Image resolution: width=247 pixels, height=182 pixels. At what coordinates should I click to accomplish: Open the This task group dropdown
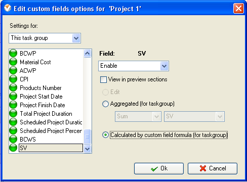click(45, 38)
